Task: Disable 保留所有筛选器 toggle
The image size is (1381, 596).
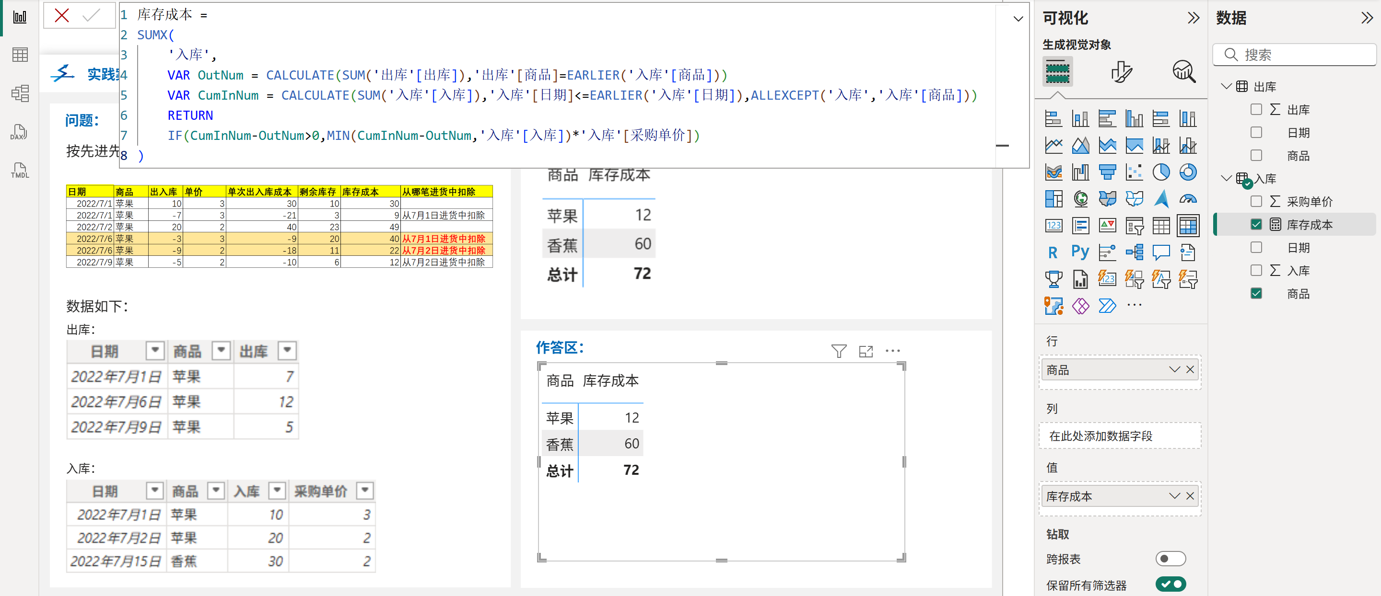Action: coord(1170,584)
